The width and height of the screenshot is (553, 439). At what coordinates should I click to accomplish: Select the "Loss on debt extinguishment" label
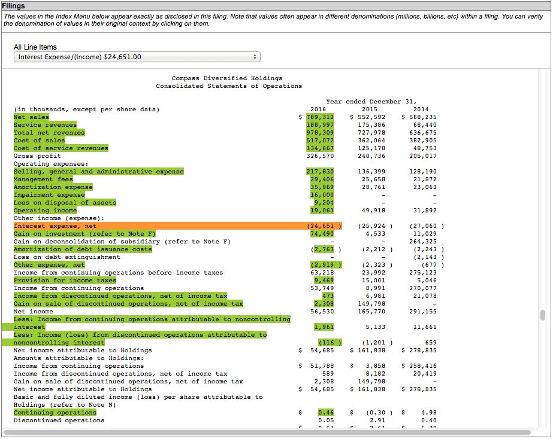67,257
